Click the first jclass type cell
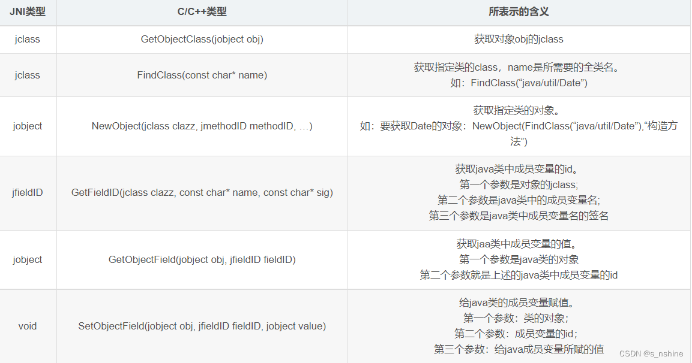 pos(28,39)
